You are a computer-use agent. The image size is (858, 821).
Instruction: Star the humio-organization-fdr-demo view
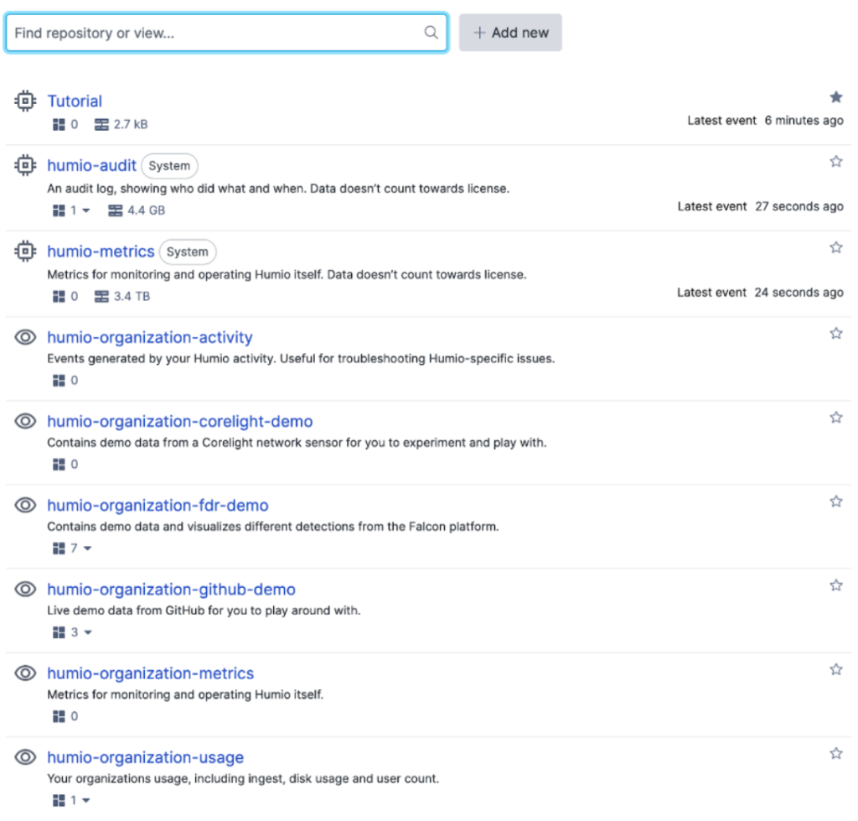(835, 501)
